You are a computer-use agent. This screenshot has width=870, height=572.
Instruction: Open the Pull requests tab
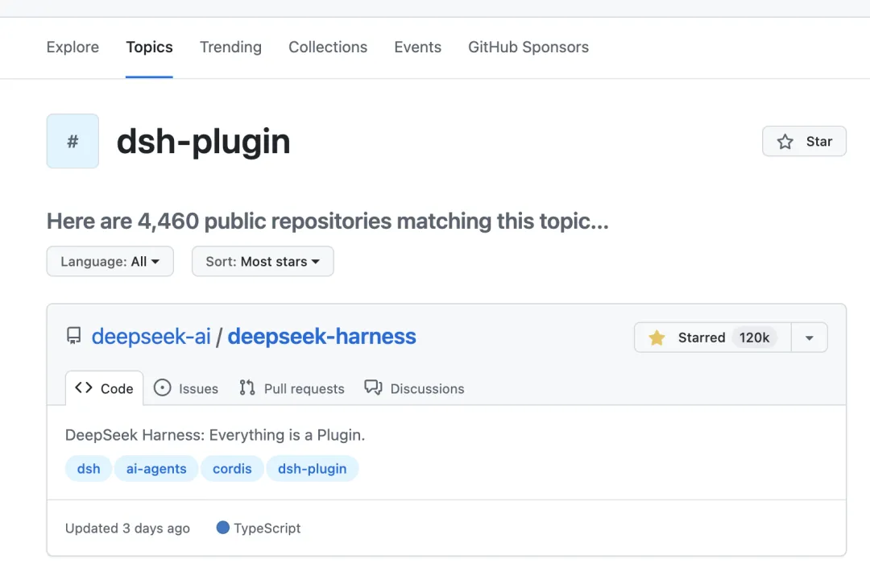coord(292,388)
